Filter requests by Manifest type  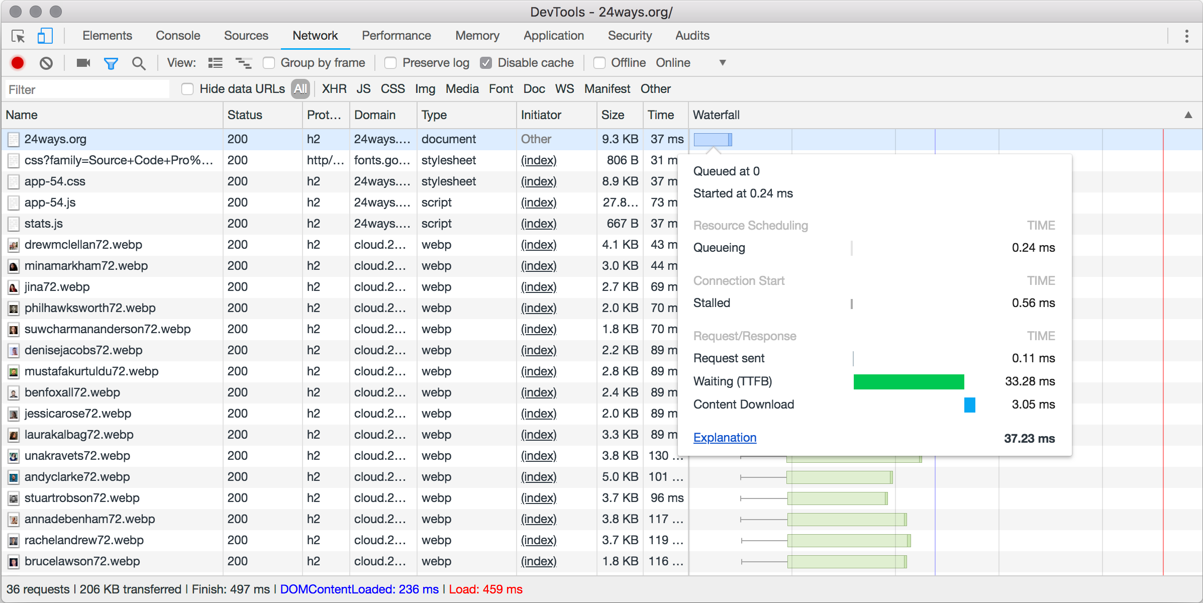click(x=607, y=89)
